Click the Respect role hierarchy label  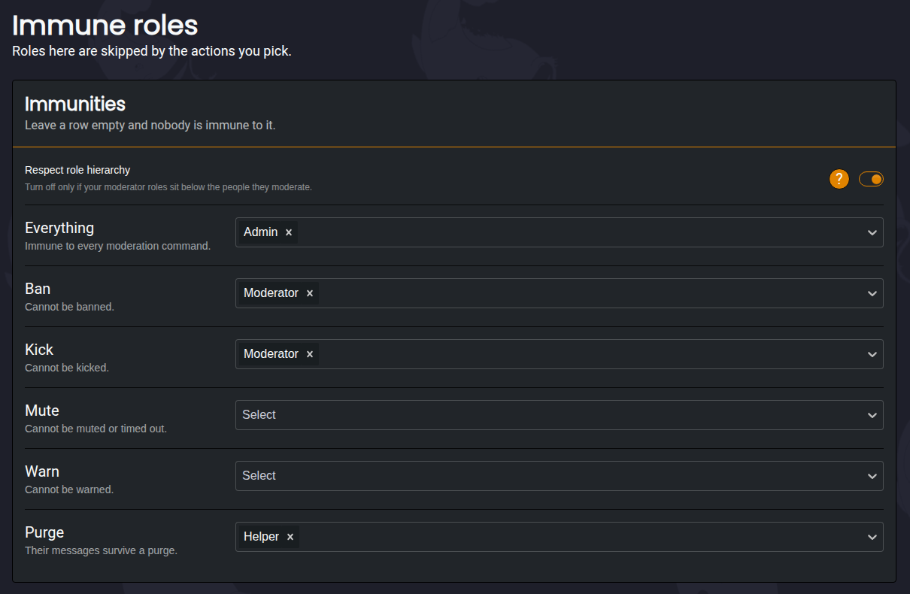[x=77, y=170]
